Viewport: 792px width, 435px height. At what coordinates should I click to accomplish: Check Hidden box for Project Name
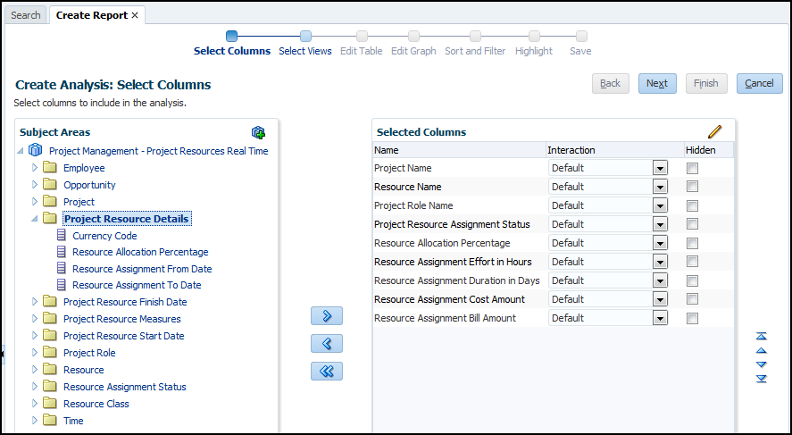point(692,168)
